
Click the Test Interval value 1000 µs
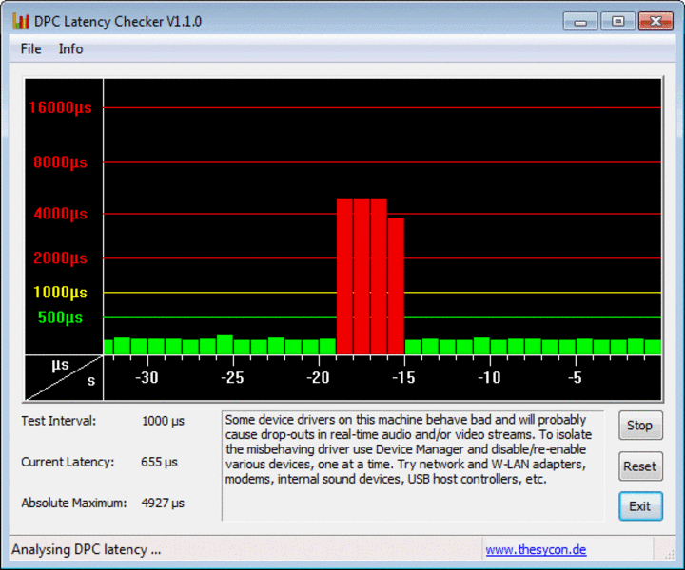[x=163, y=421]
